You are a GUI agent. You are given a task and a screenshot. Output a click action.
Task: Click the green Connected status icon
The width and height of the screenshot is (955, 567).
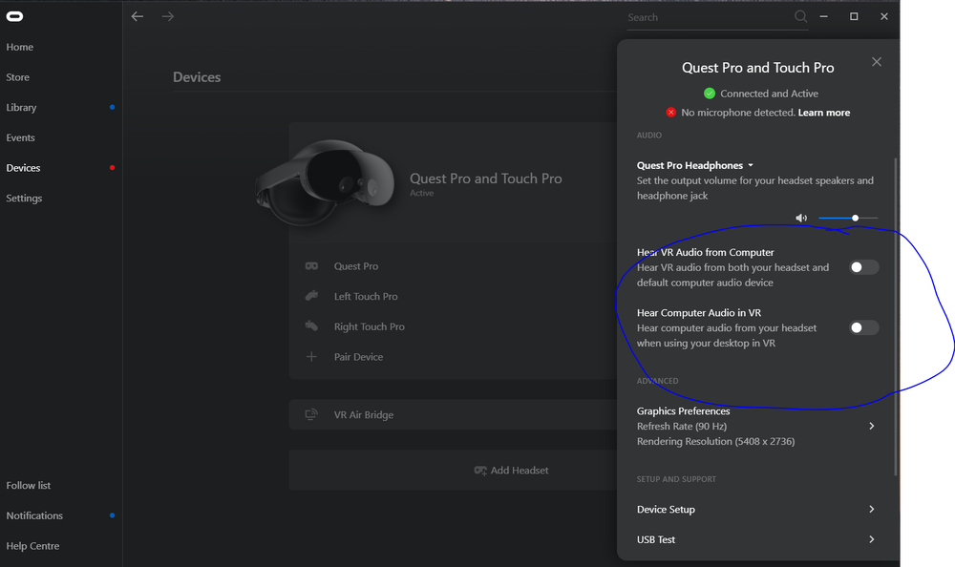point(710,94)
